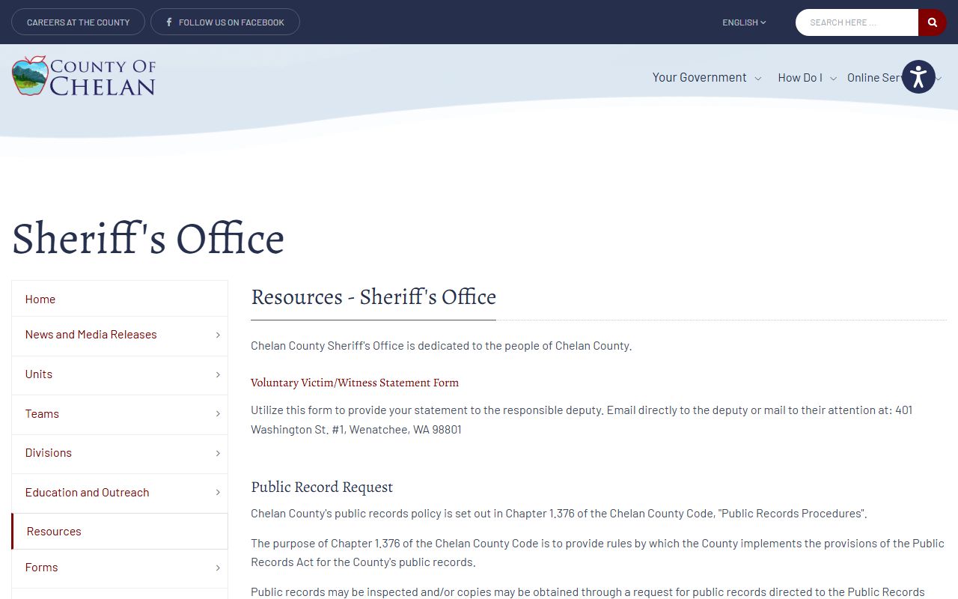
Task: Expand Education and Outreach chevron
Action: [x=218, y=492]
